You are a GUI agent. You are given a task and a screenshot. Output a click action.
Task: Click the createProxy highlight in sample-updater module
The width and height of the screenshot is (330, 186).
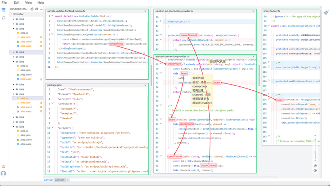click(x=116, y=44)
